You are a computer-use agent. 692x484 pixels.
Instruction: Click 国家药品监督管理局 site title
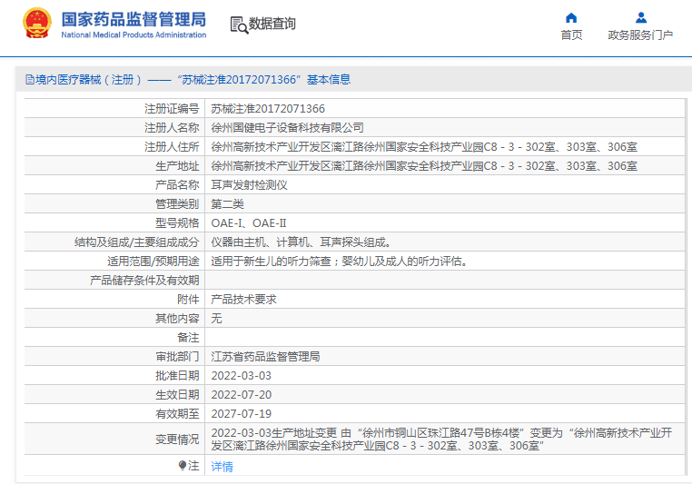pos(133,19)
